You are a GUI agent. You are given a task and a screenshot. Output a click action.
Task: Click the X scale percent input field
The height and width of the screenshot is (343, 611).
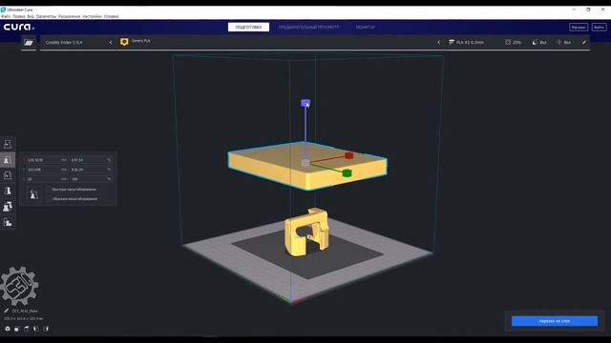coord(91,160)
